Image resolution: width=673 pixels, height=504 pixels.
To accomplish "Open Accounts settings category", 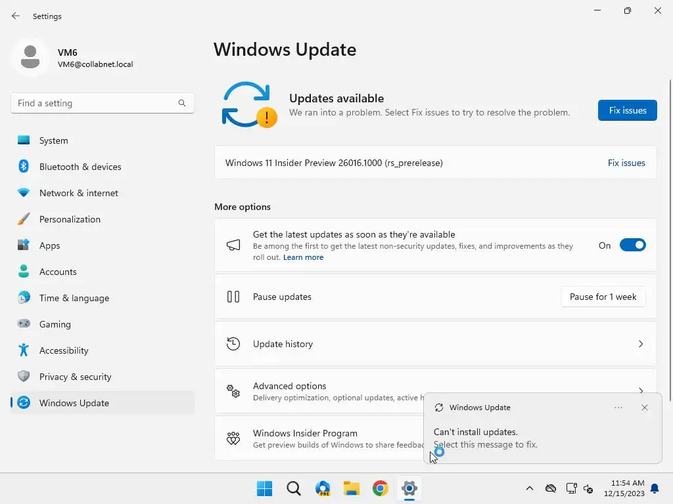I will coord(103,272).
